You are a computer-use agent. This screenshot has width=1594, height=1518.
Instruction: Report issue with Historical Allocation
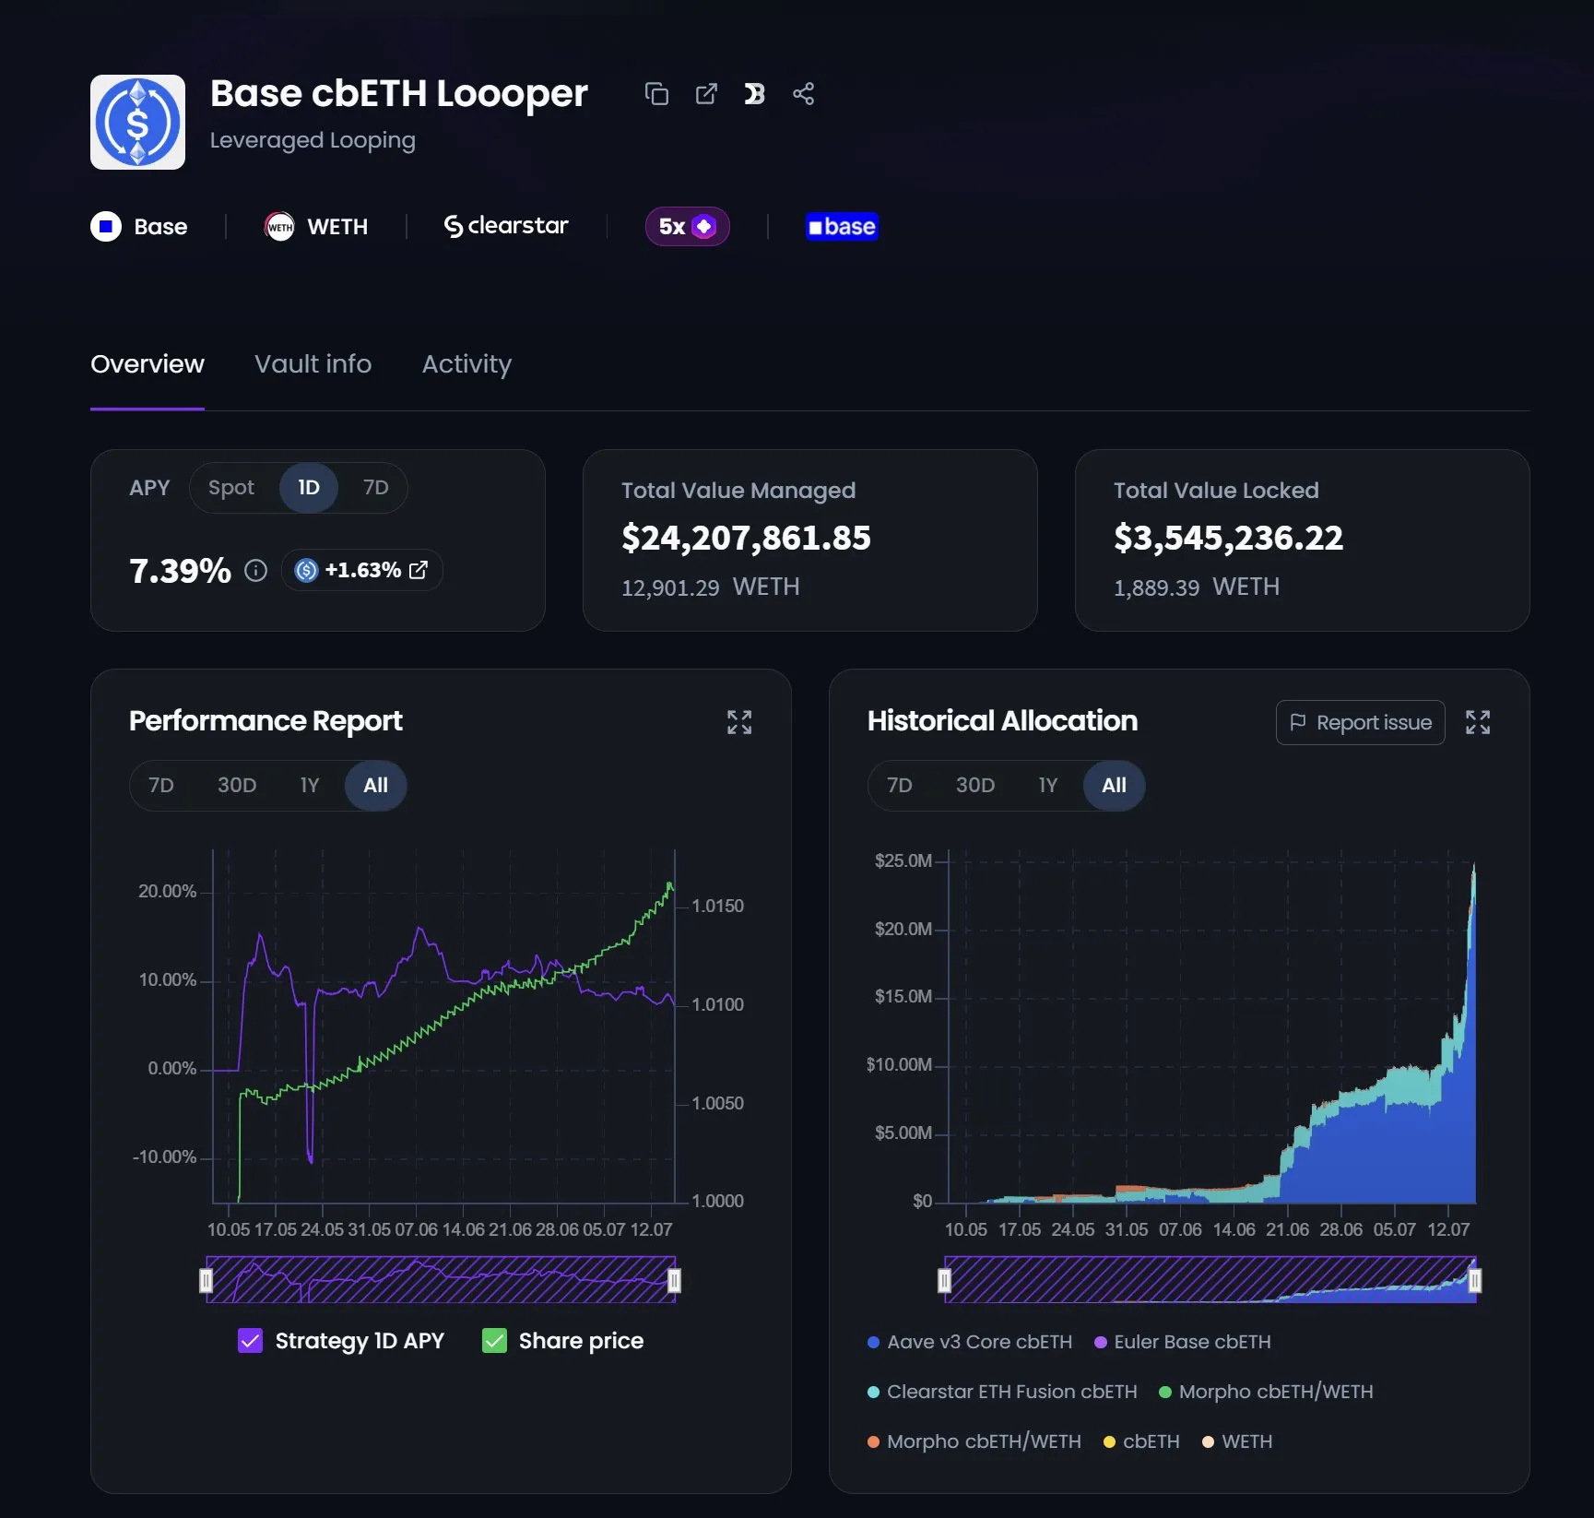(1360, 722)
